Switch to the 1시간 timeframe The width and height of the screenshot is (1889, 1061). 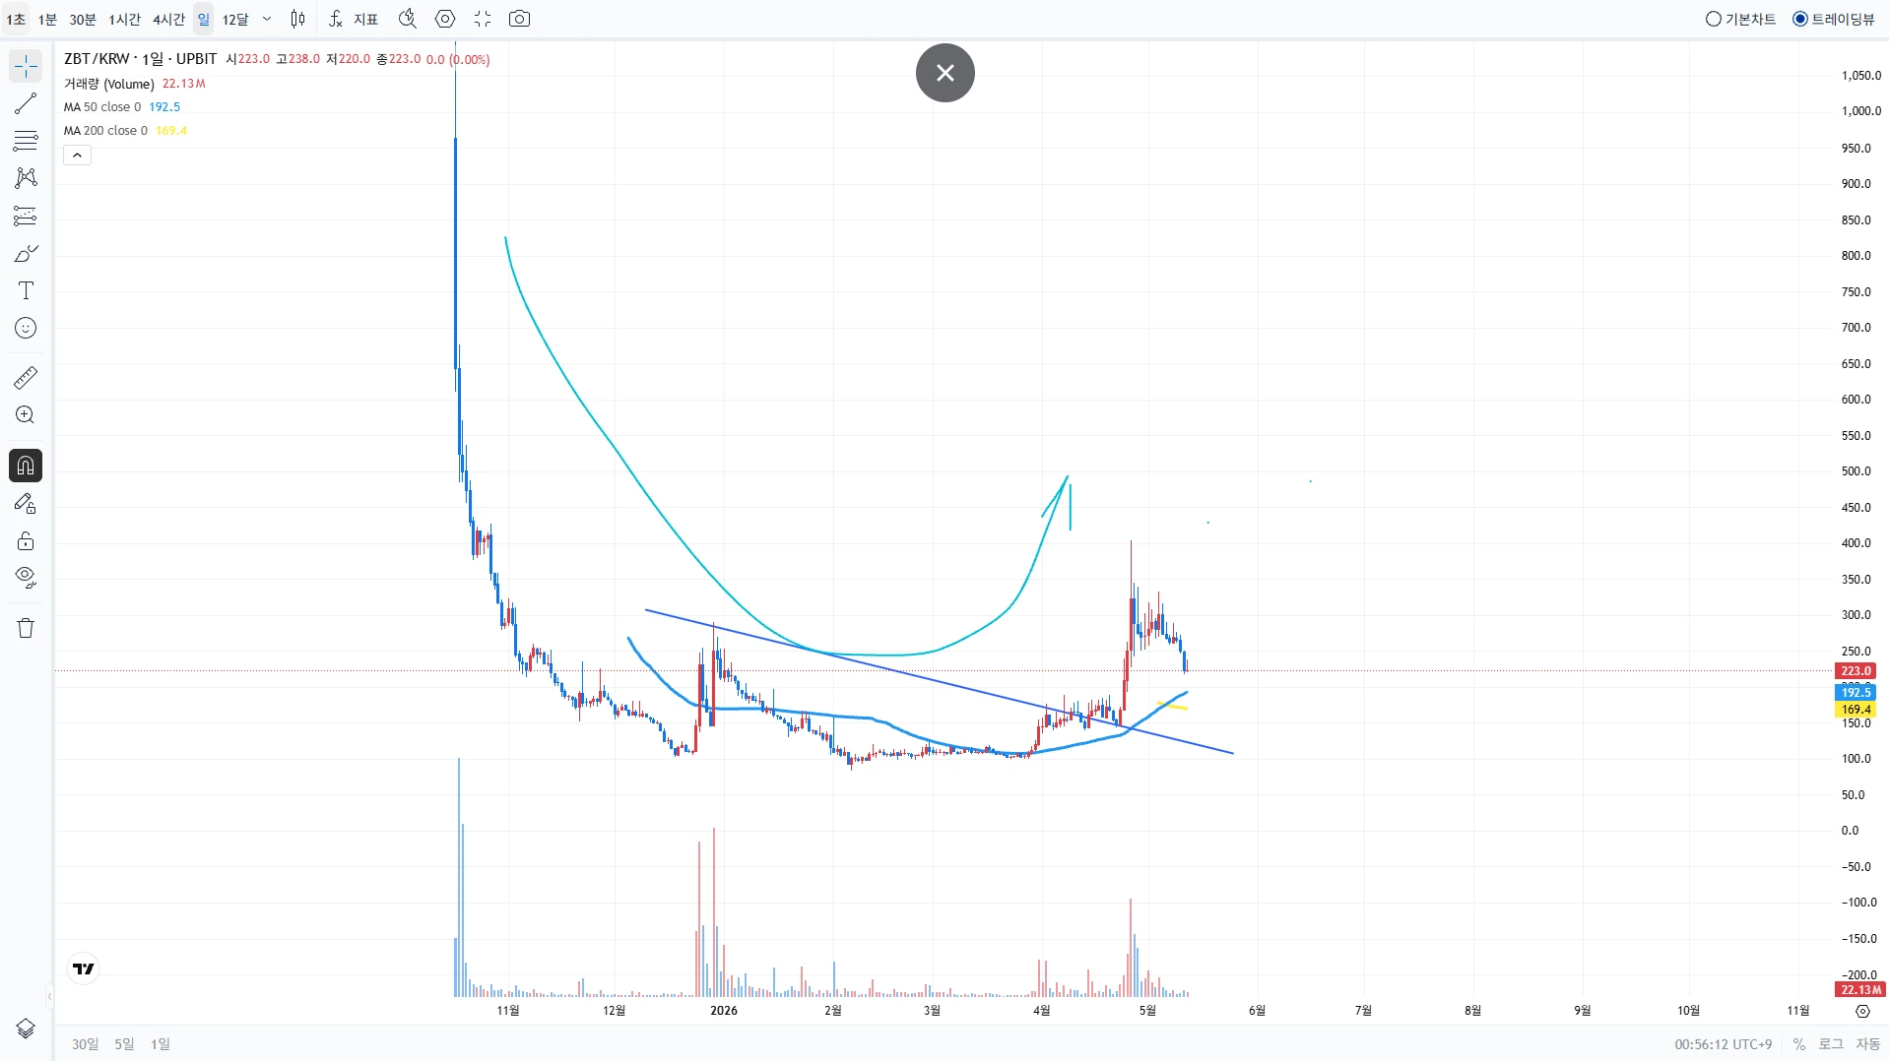(125, 19)
